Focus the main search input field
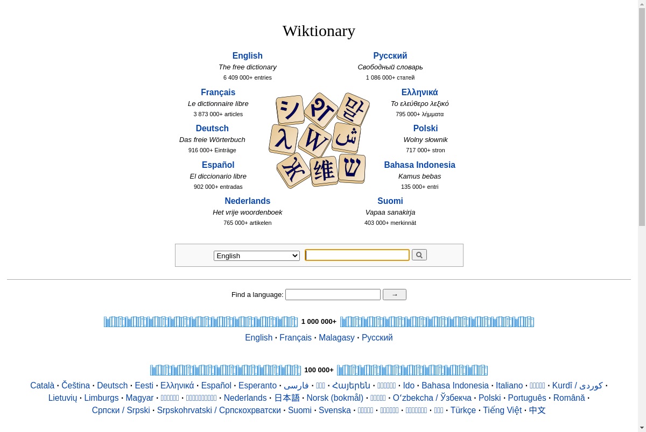This screenshot has height=432, width=646. (x=357, y=255)
